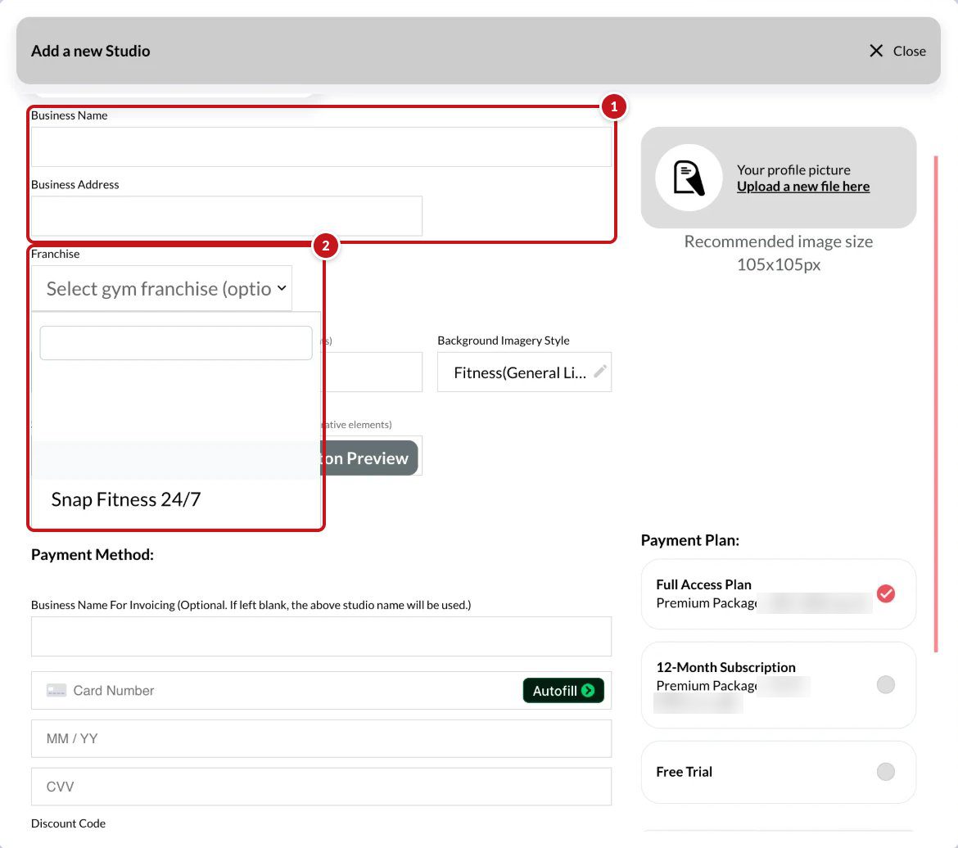
Task: Open the Fitness(General Li... style selector
Action: 524,372
